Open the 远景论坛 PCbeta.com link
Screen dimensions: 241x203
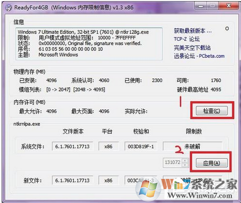point(199,56)
